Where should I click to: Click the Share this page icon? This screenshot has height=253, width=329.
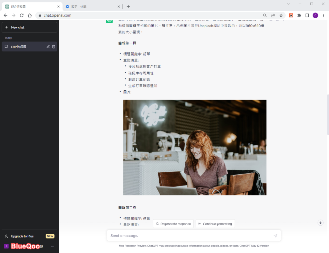click(273, 15)
